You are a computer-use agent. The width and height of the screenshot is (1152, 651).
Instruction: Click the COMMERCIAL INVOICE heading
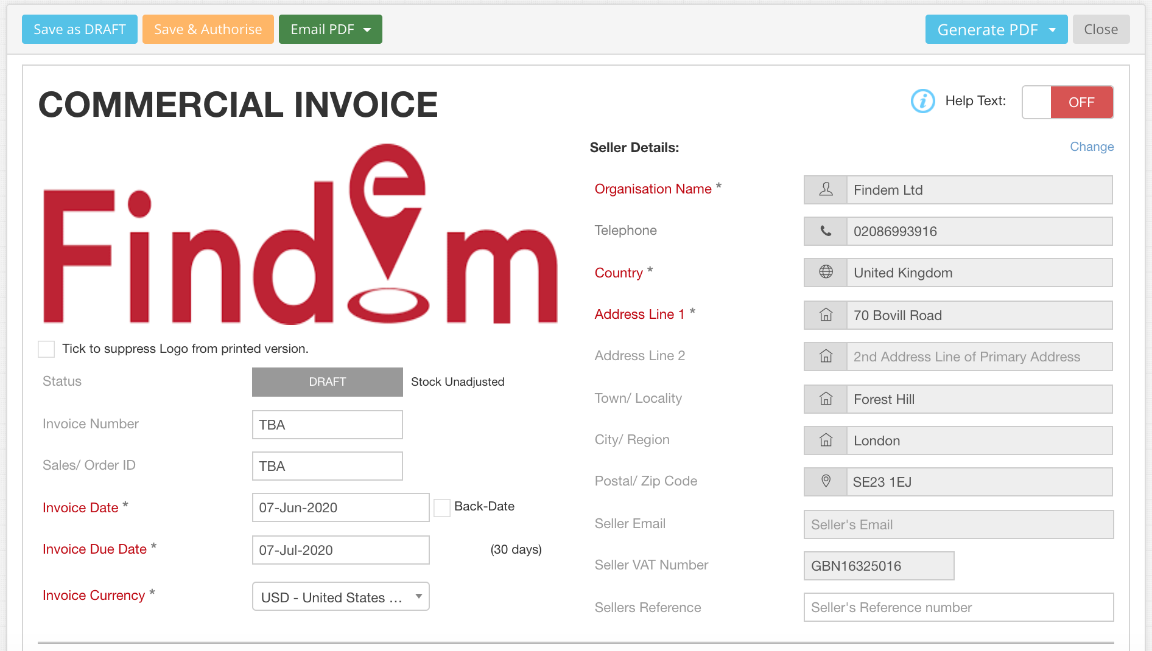point(238,105)
